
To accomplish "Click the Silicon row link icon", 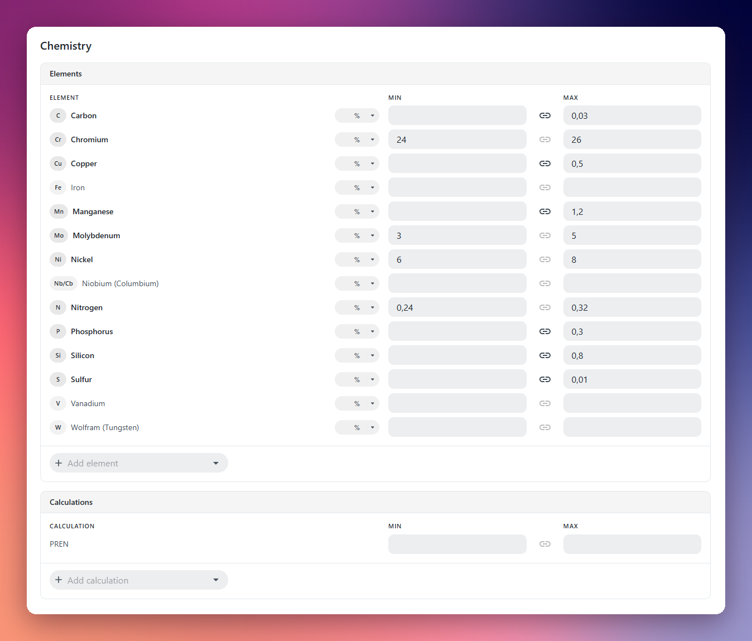I will tap(545, 355).
